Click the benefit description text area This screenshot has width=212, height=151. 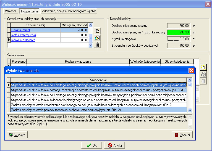pos(97,122)
